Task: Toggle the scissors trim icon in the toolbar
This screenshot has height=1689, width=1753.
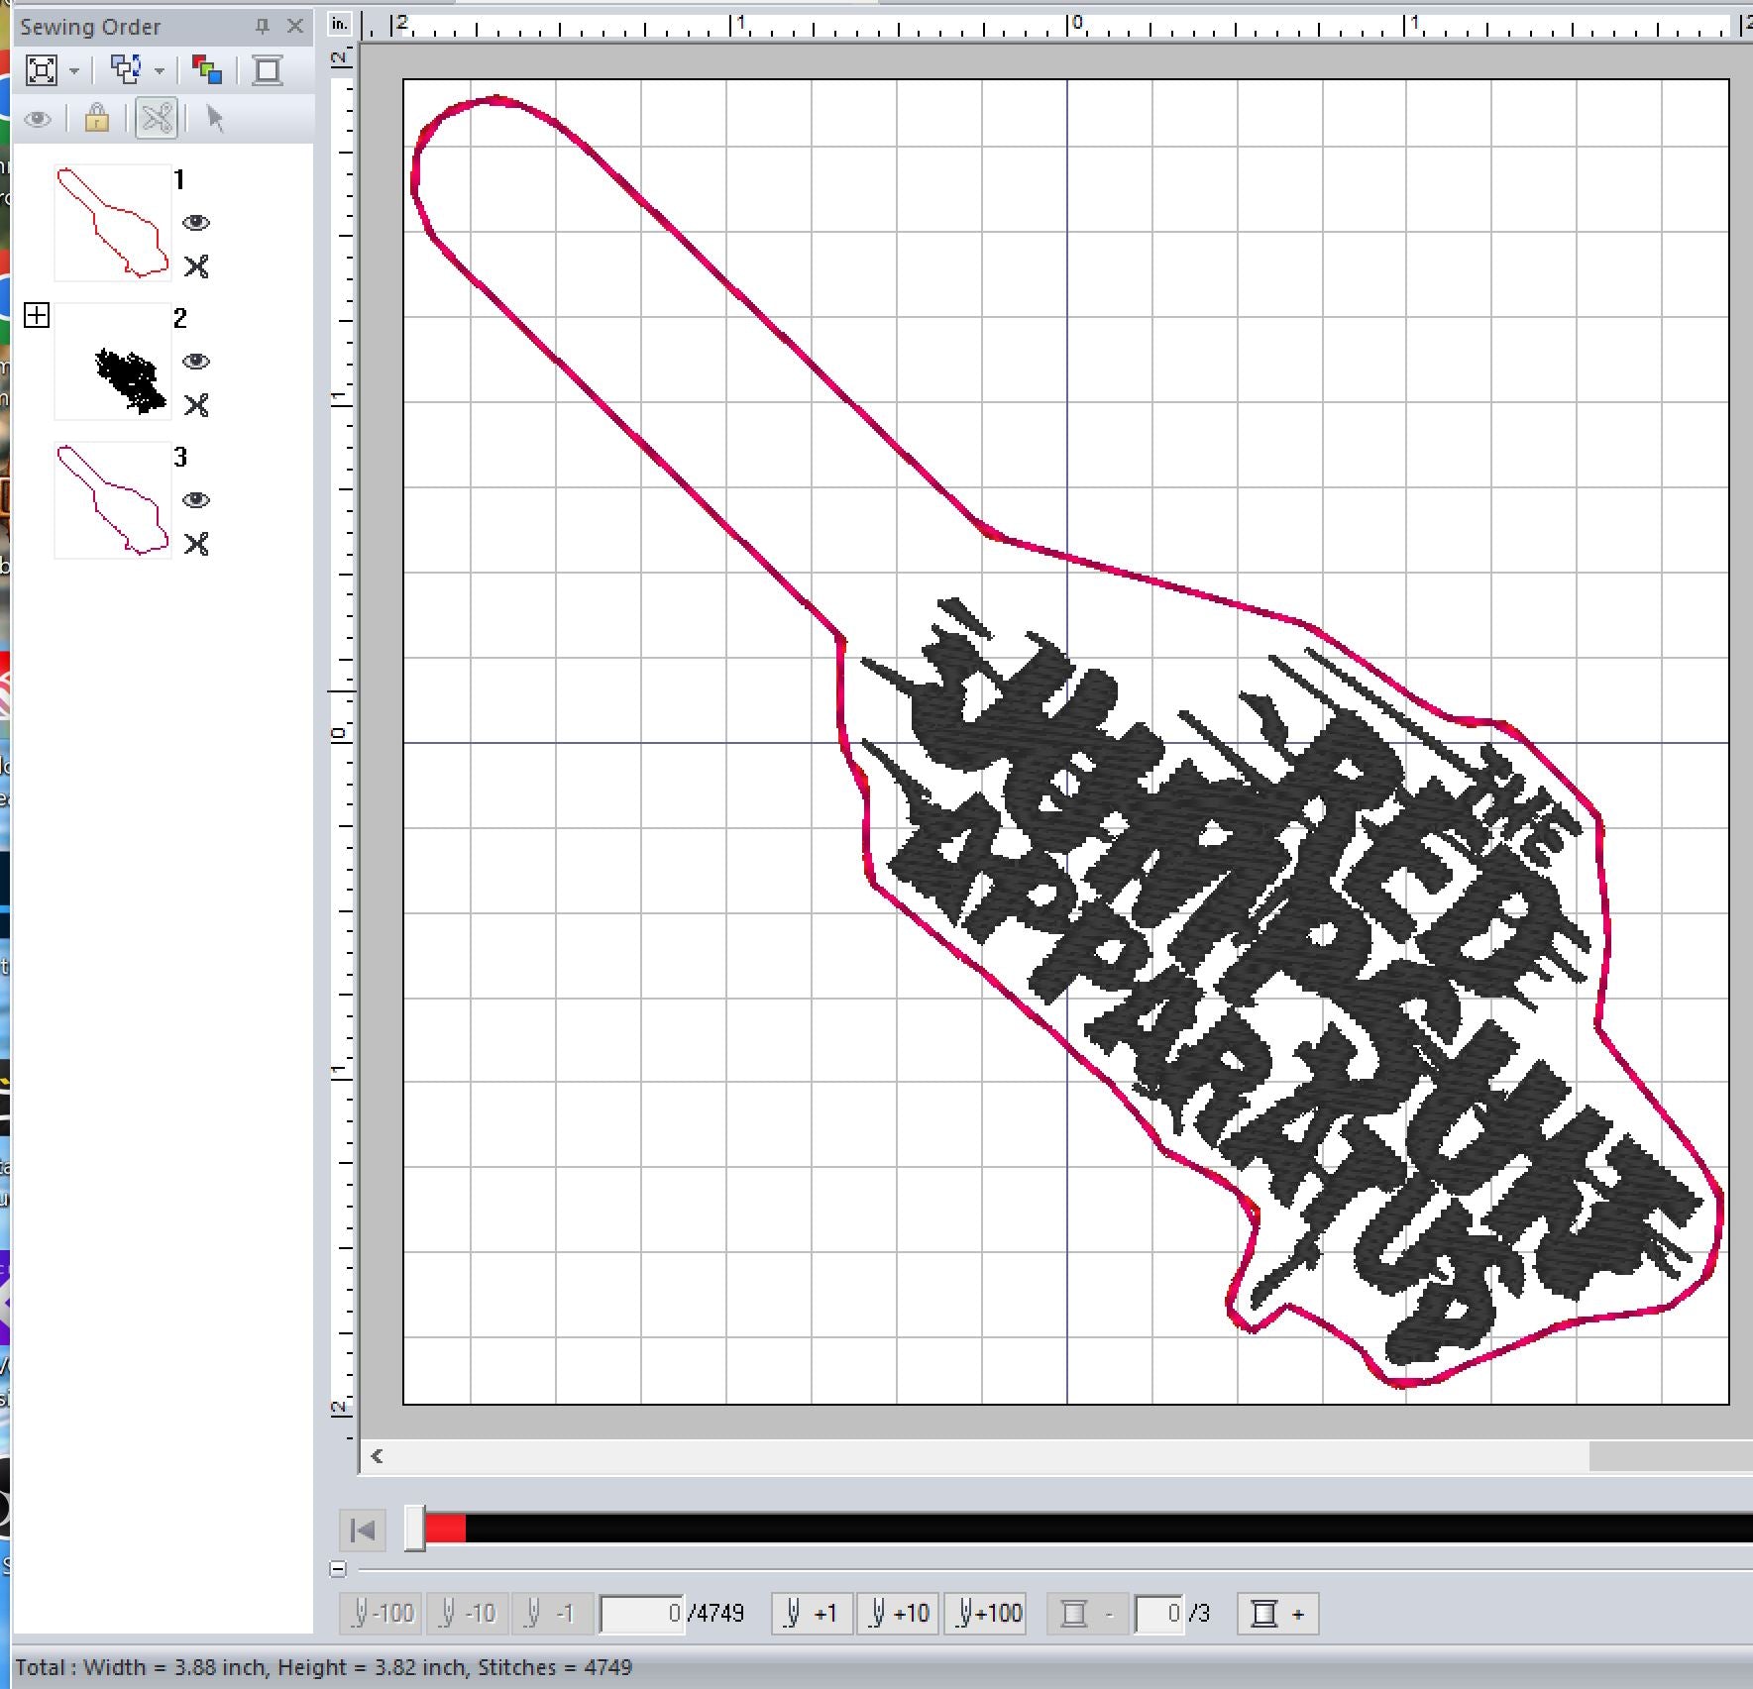Action: click(157, 119)
